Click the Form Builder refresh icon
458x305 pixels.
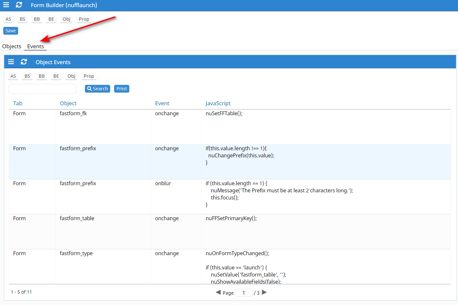click(x=19, y=5)
